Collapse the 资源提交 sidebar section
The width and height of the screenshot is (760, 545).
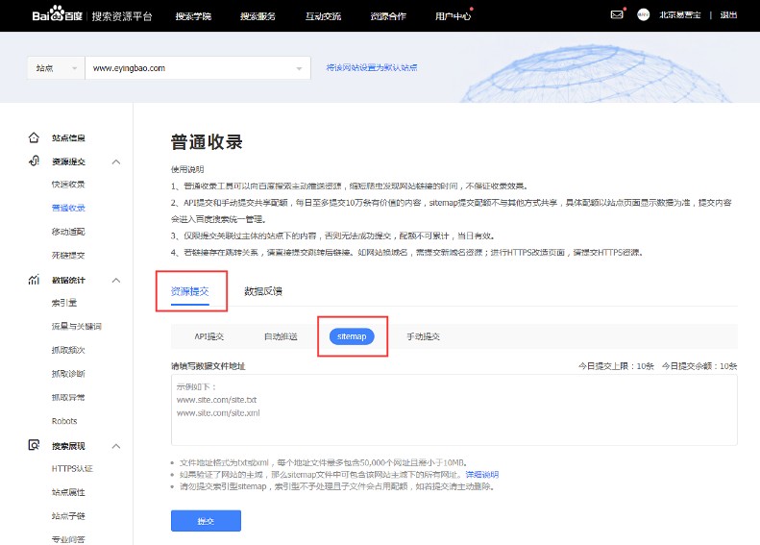tap(116, 161)
